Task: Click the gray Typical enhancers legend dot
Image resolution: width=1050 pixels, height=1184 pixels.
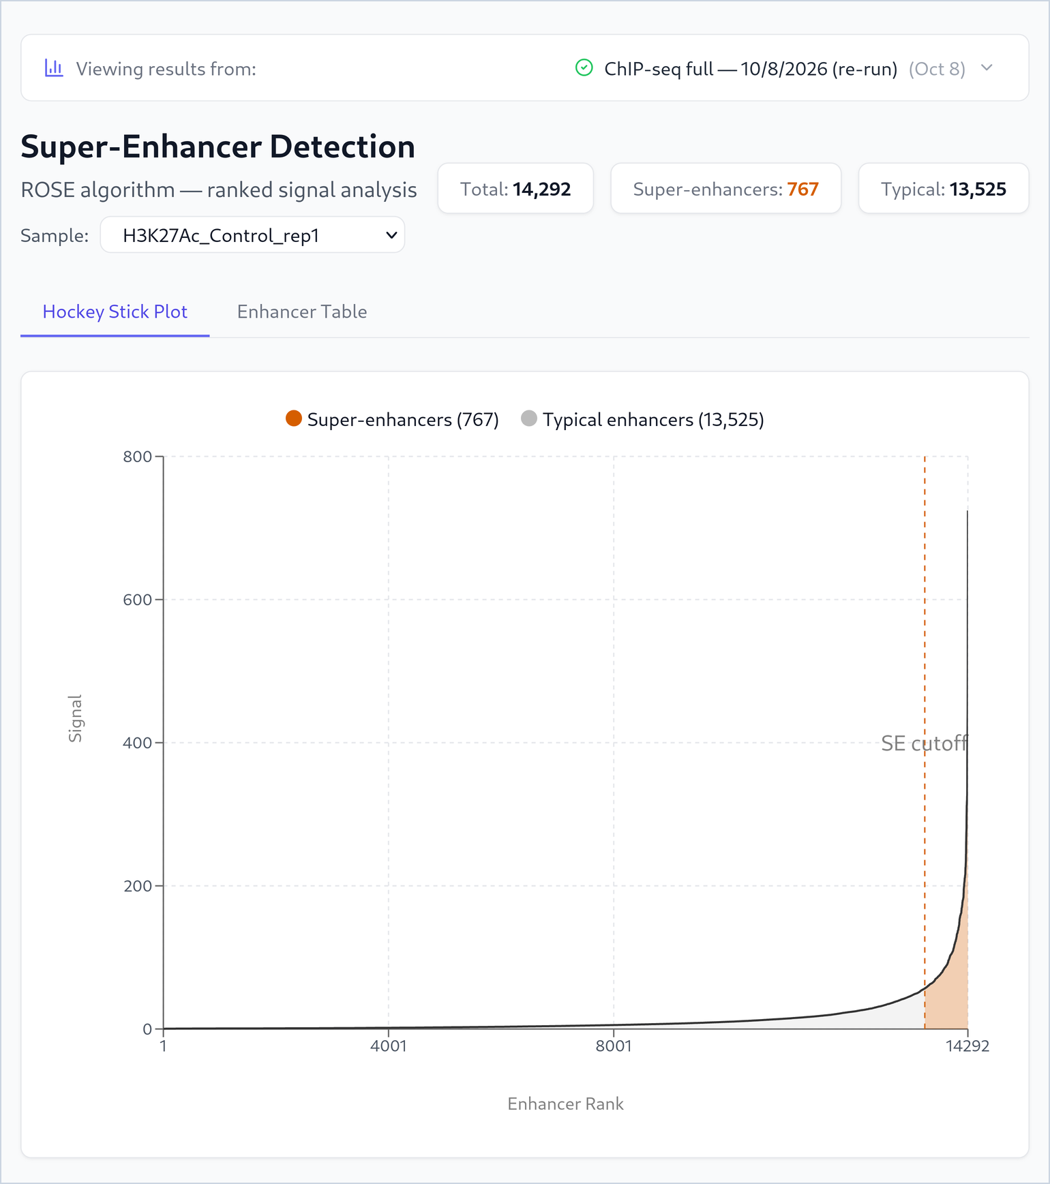Action: pos(529,419)
